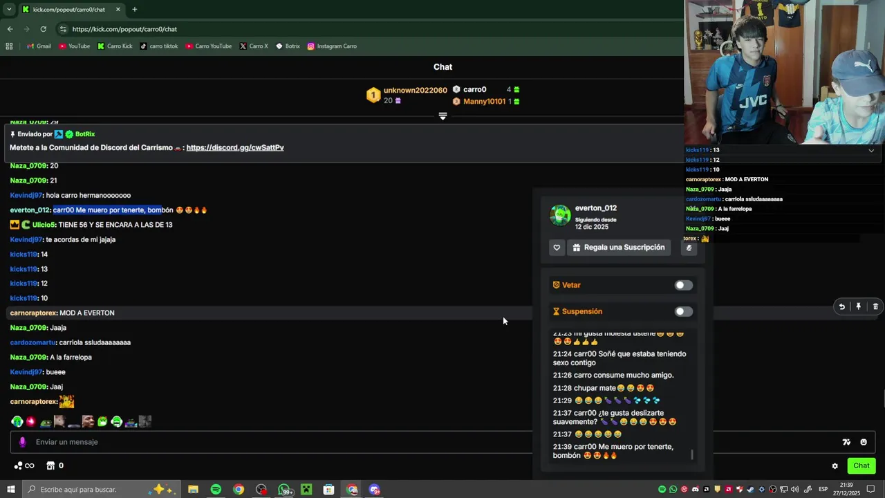Image resolution: width=885 pixels, height=498 pixels.
Task: Click the channel points infinity icon
Action: (x=24, y=465)
